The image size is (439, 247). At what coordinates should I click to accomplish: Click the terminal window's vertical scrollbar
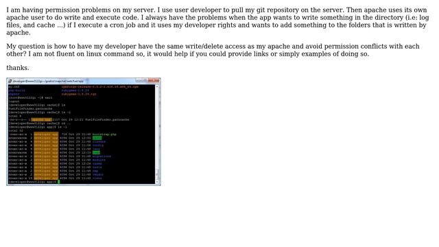pos(157,134)
